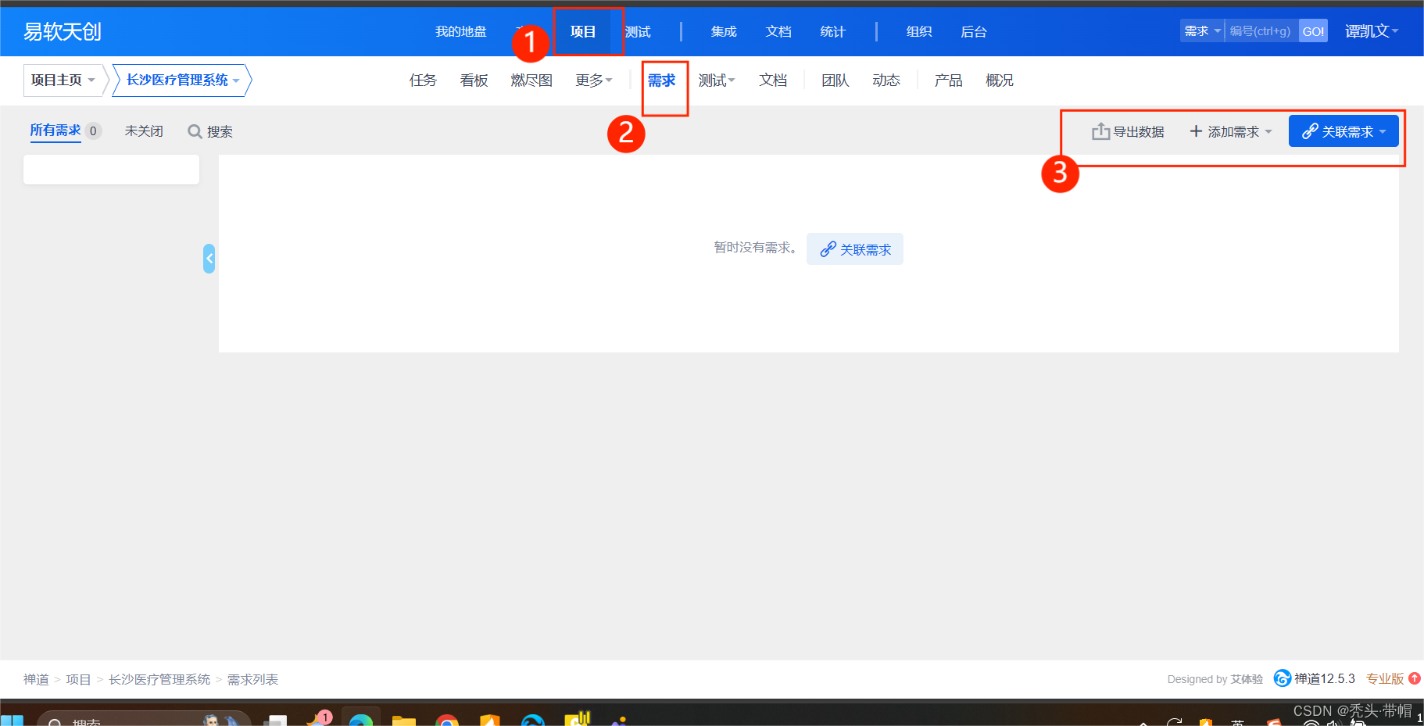Open the 燃尽图 tab

click(x=531, y=80)
